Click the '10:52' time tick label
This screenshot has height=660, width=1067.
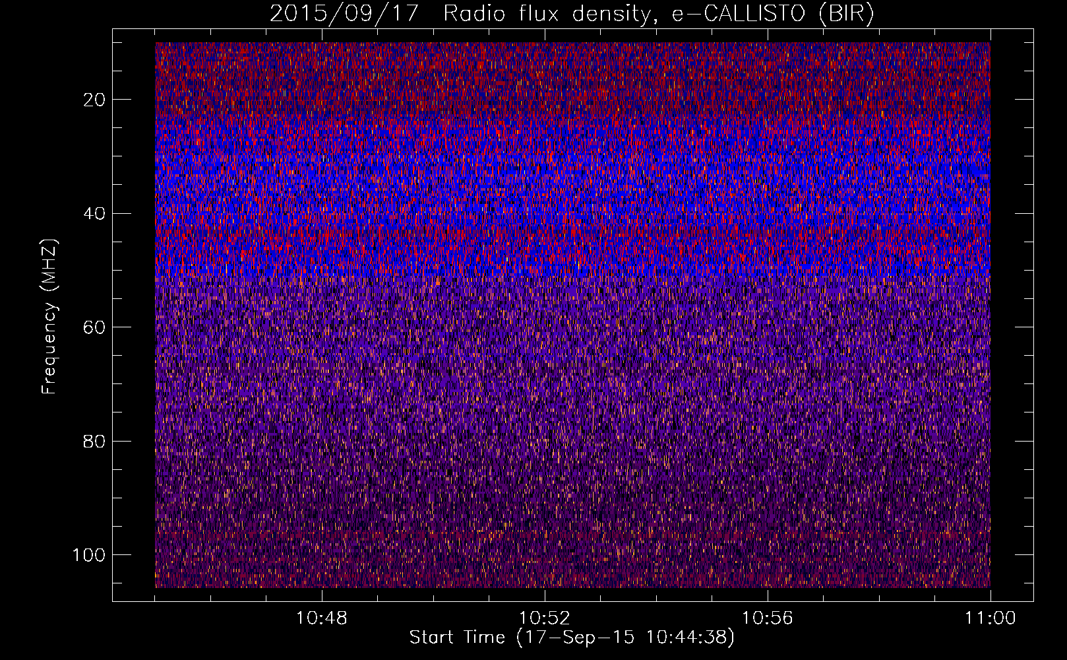[544, 618]
